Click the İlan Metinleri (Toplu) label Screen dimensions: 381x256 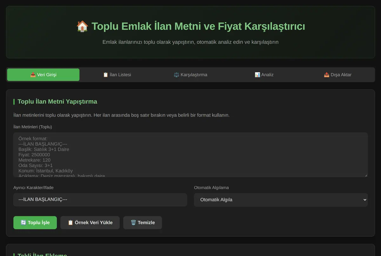[x=33, y=127]
